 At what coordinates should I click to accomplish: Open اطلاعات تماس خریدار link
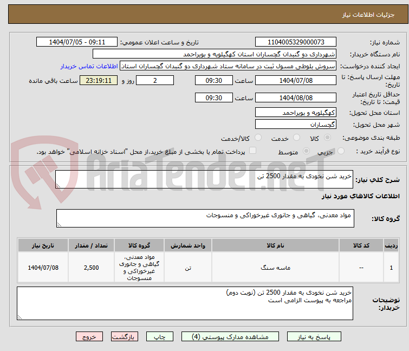tap(89, 66)
